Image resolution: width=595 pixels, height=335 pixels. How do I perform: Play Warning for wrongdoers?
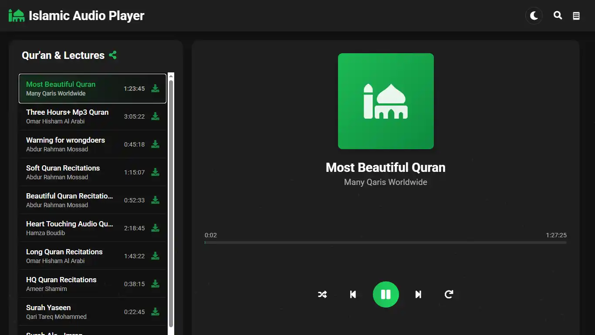(x=92, y=144)
